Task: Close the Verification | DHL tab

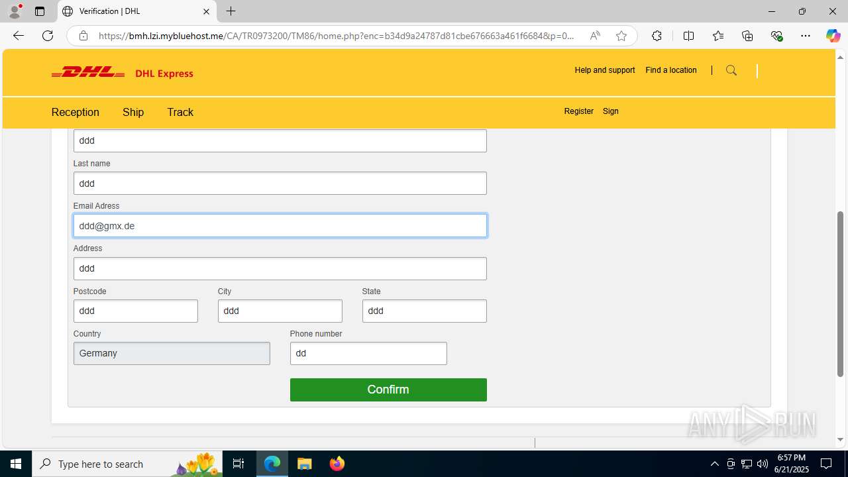Action: click(x=206, y=11)
